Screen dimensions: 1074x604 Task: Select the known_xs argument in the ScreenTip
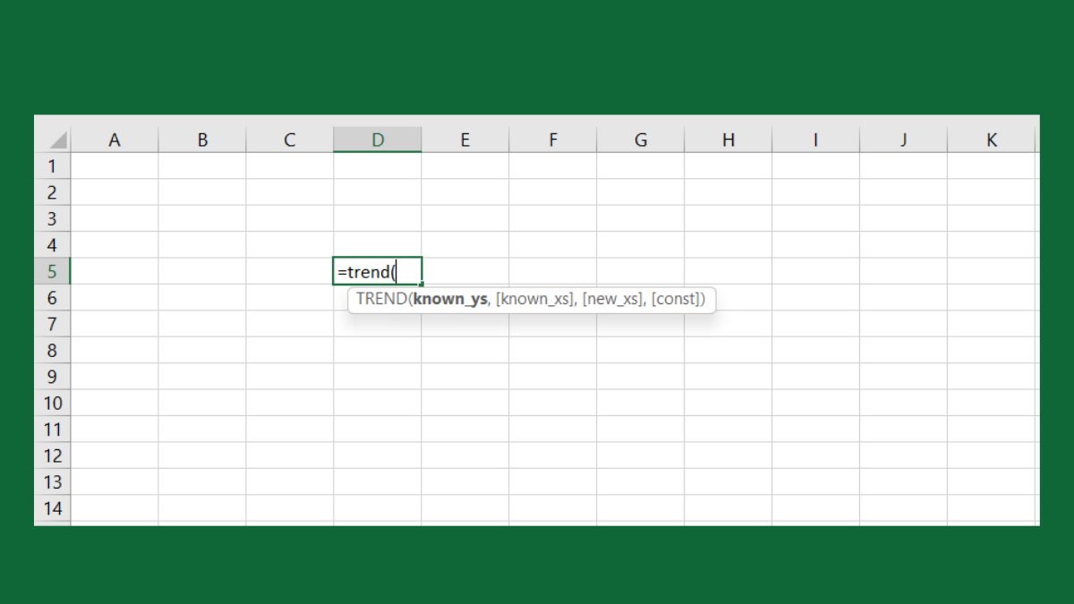pyautogui.click(x=534, y=299)
